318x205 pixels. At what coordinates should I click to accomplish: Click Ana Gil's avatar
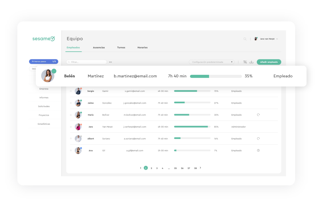pyautogui.click(x=78, y=150)
